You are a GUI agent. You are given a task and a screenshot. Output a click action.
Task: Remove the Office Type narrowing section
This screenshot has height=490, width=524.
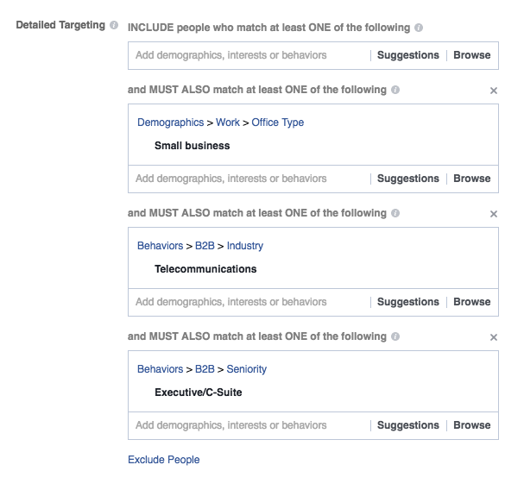[x=493, y=91]
